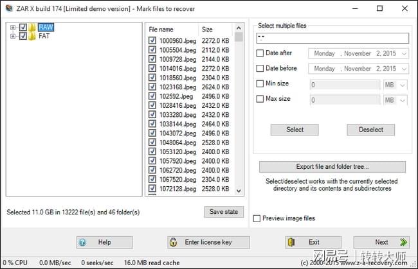Select file name 1033280.Jpeg
The height and width of the screenshot is (269, 418).
point(177,115)
